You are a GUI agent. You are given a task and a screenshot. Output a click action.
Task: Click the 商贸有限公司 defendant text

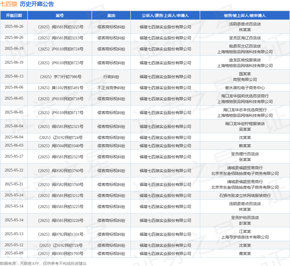click(x=245, y=80)
